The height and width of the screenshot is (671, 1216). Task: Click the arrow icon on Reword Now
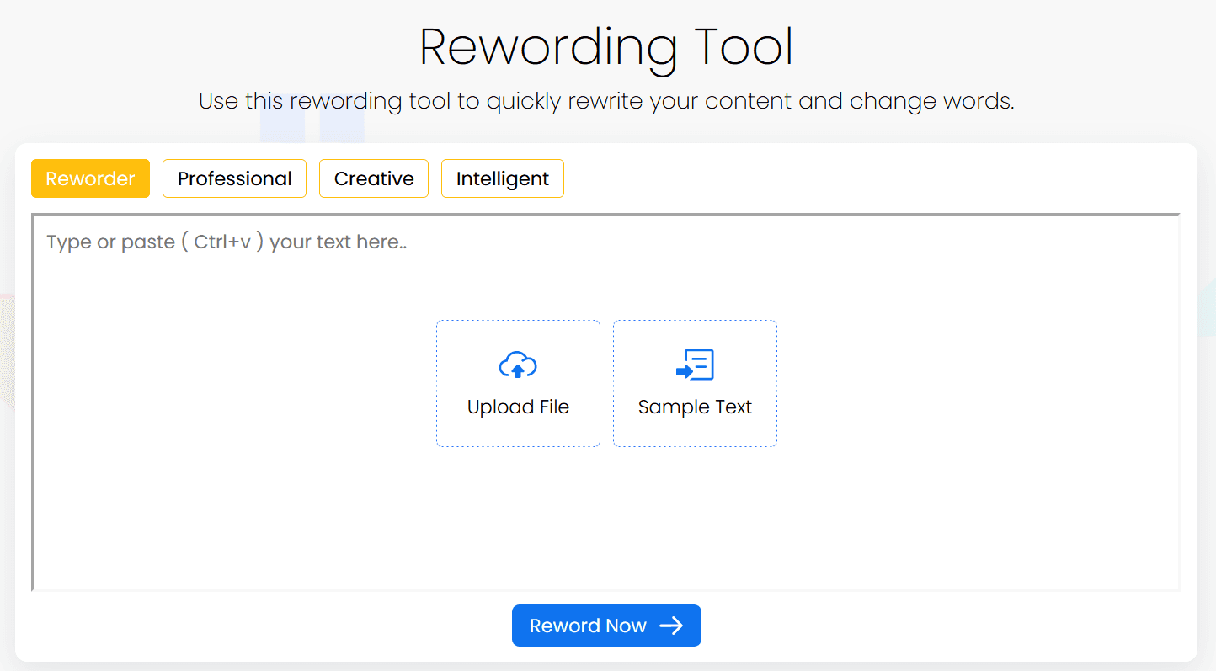pyautogui.click(x=671, y=626)
